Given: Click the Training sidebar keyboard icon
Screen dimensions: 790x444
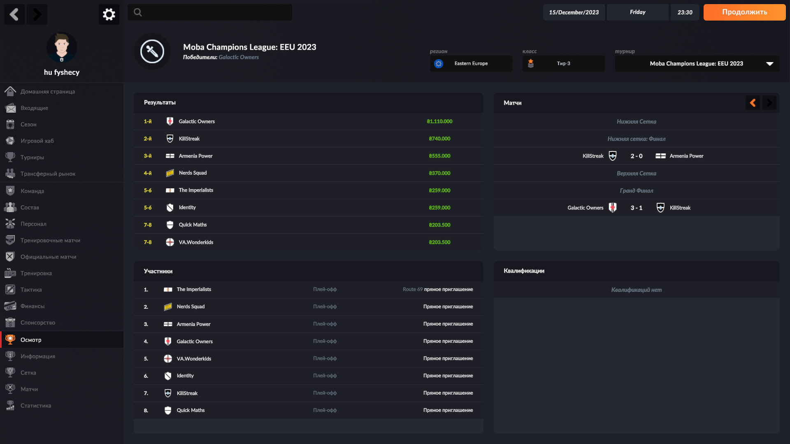Looking at the screenshot, I should tap(10, 273).
